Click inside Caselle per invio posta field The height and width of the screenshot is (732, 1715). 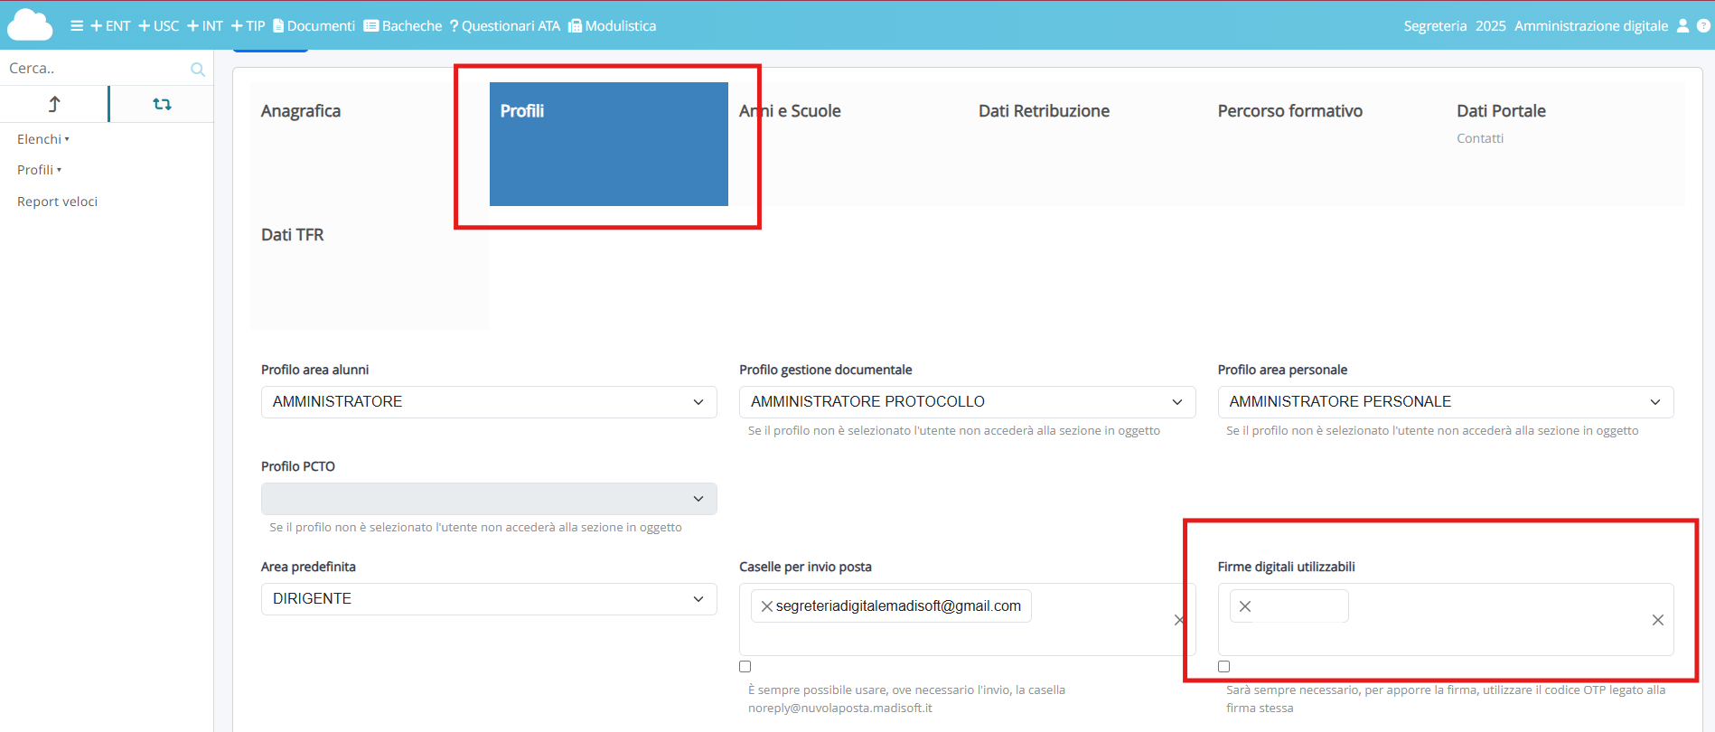tap(967, 620)
